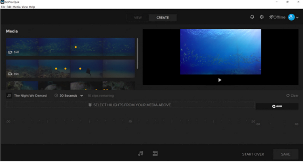Screen dimensions: 303x162
Task: Click the 10 clips remaining text
Action: [x=101, y=96]
